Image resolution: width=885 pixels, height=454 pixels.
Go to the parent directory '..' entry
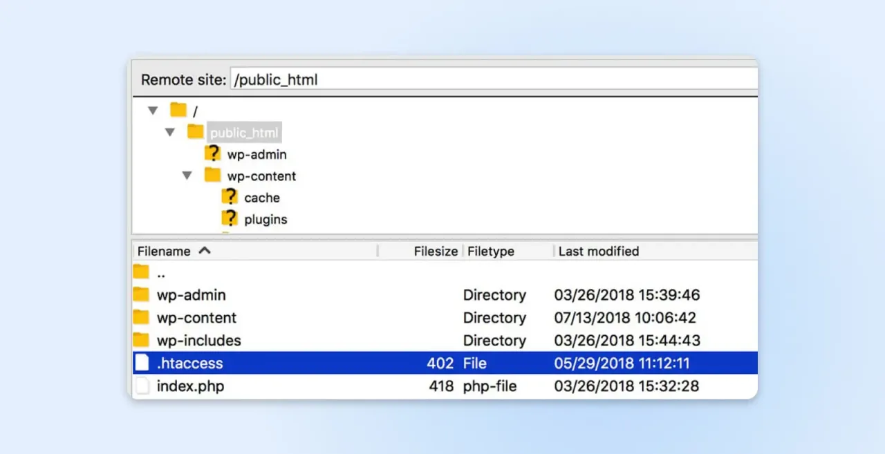click(x=160, y=272)
